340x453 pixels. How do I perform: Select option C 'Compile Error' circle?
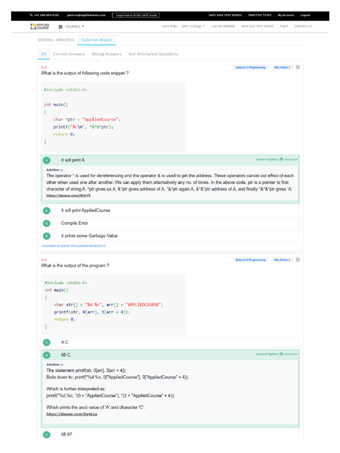pos(47,223)
